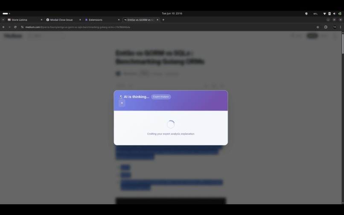Screen dimensions: 344x215
Task: Bookmark this page with the star icon
Action: click(x=318, y=27)
